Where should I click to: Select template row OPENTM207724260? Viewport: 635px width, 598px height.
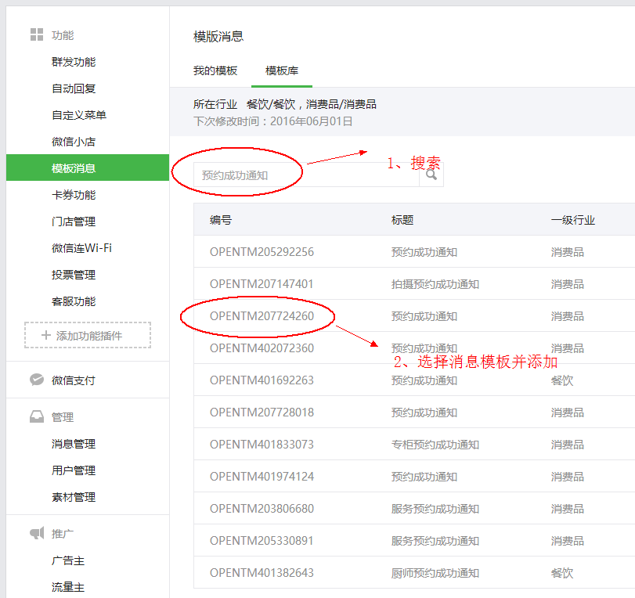tap(262, 316)
